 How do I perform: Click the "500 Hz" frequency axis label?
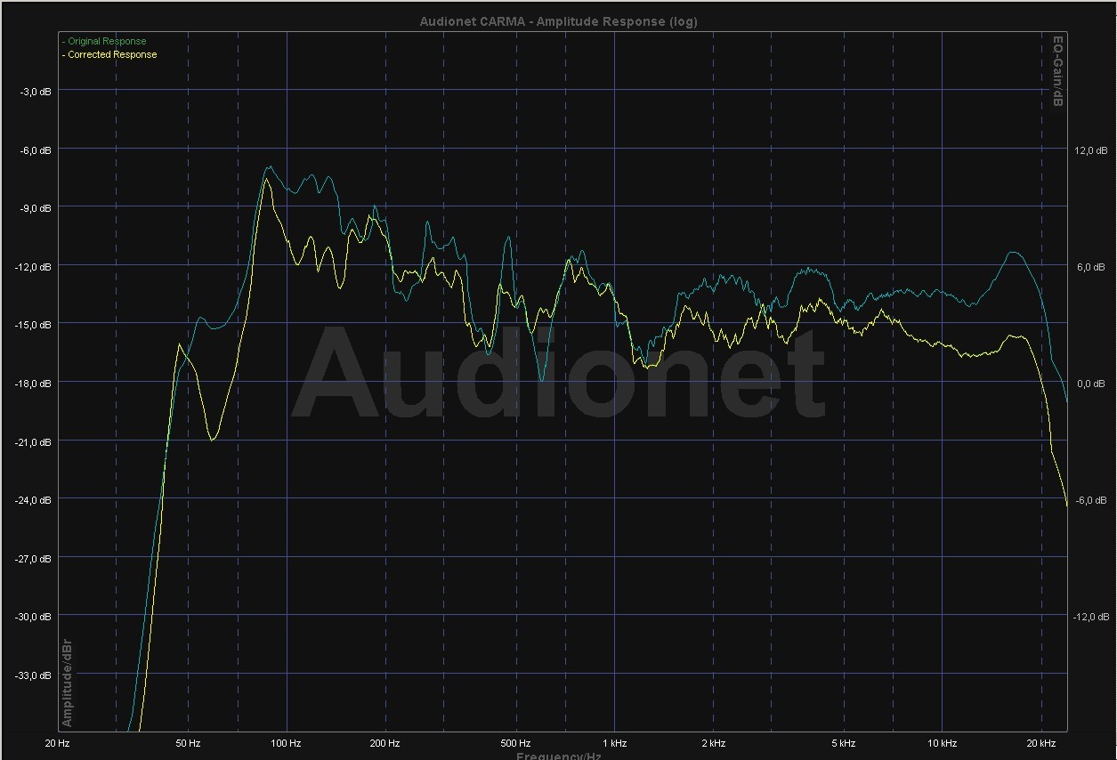[515, 743]
